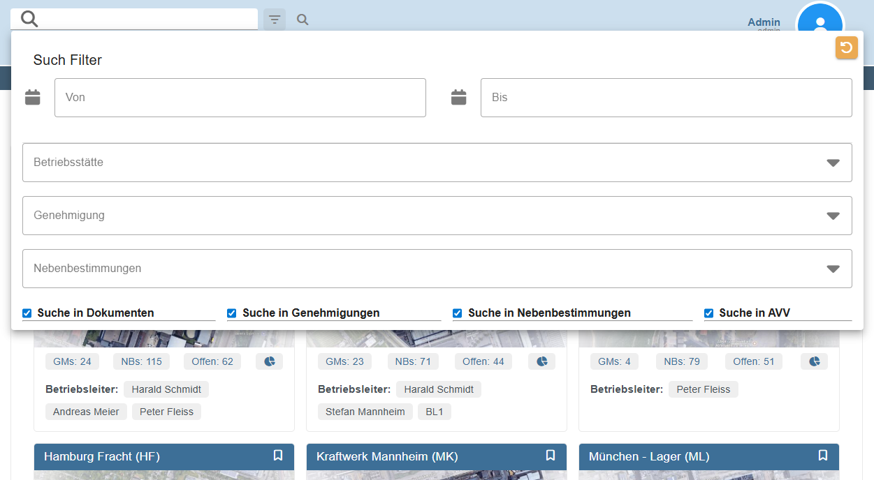Open the pie chart statistics for first plant card
The image size is (874, 480).
[x=269, y=361]
